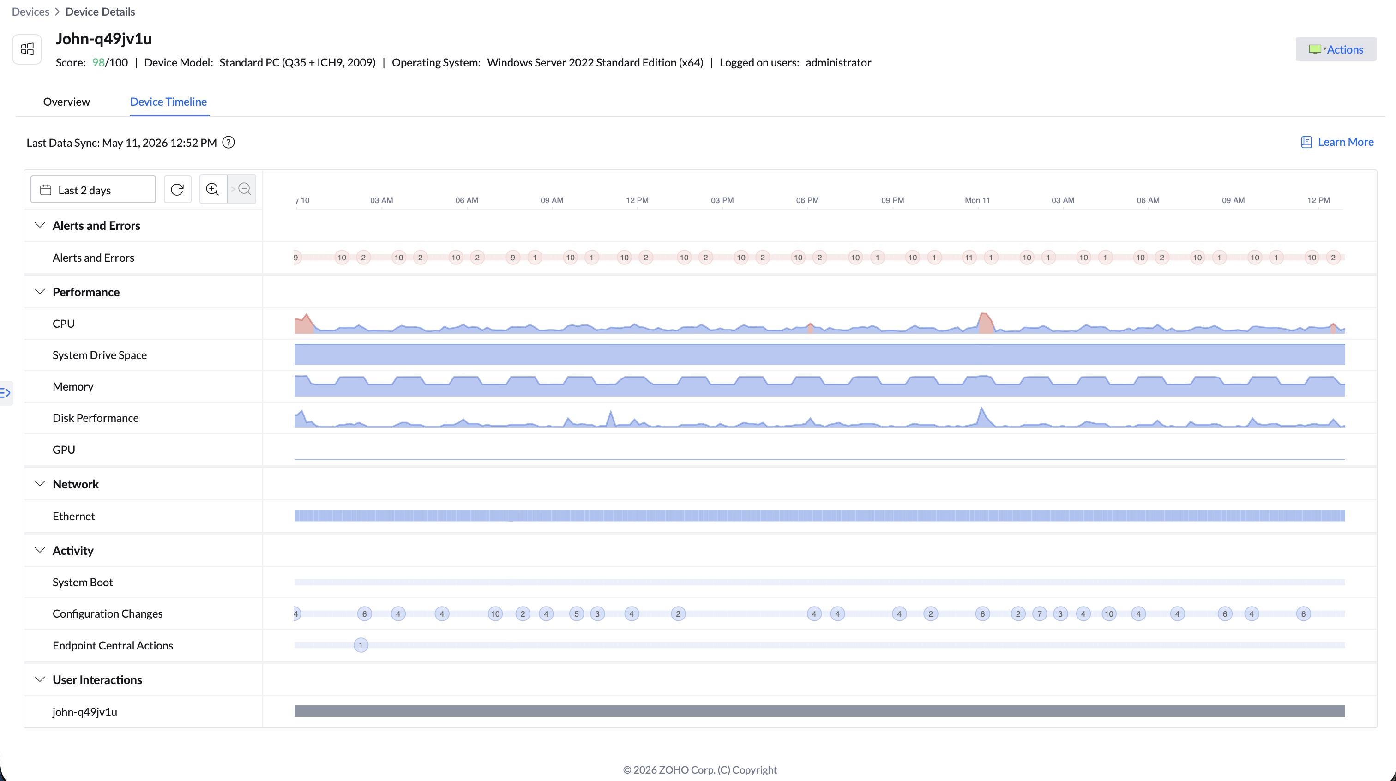The width and height of the screenshot is (1396, 781).
Task: Click the Configuration Changes marker showing 5
Action: [577, 613]
